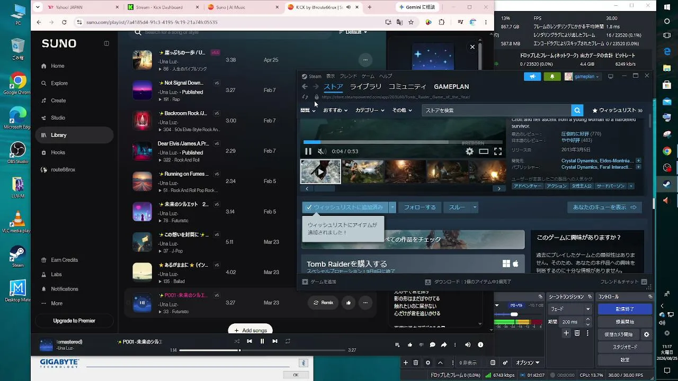This screenshot has height=381, width=678.
Task: Click the あなたのキューを表示 button
Action: (604, 207)
